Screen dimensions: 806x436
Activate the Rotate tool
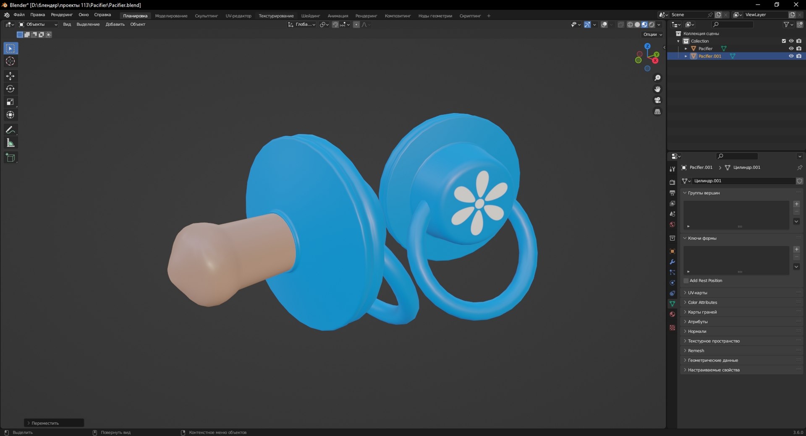click(10, 89)
